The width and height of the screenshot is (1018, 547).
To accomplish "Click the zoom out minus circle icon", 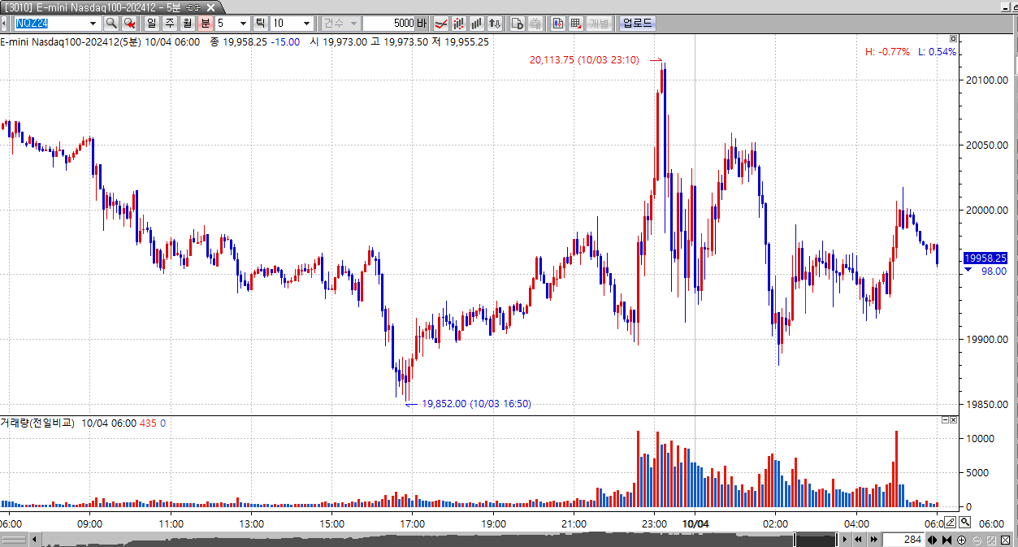I will 977,540.
